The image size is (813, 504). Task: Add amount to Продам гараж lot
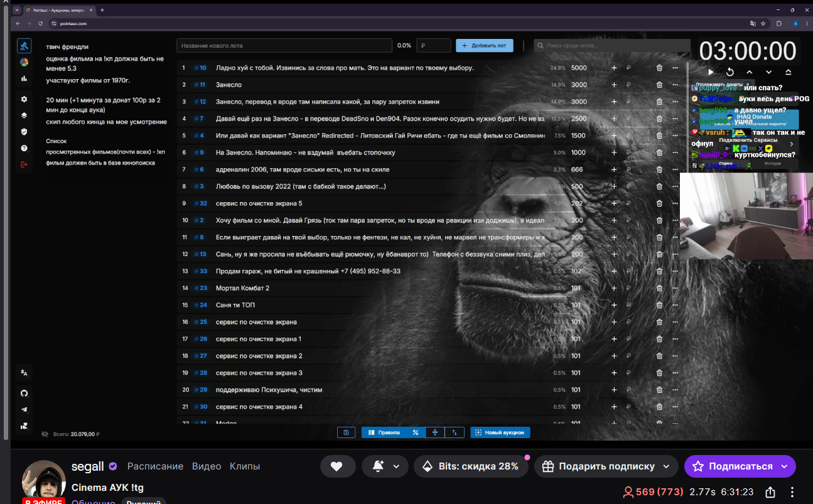(614, 271)
